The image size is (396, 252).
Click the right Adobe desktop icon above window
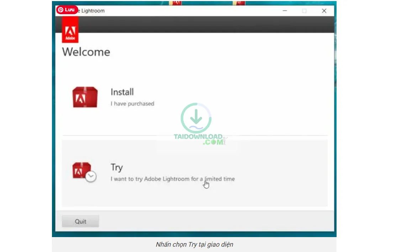pyautogui.click(x=238, y=3)
